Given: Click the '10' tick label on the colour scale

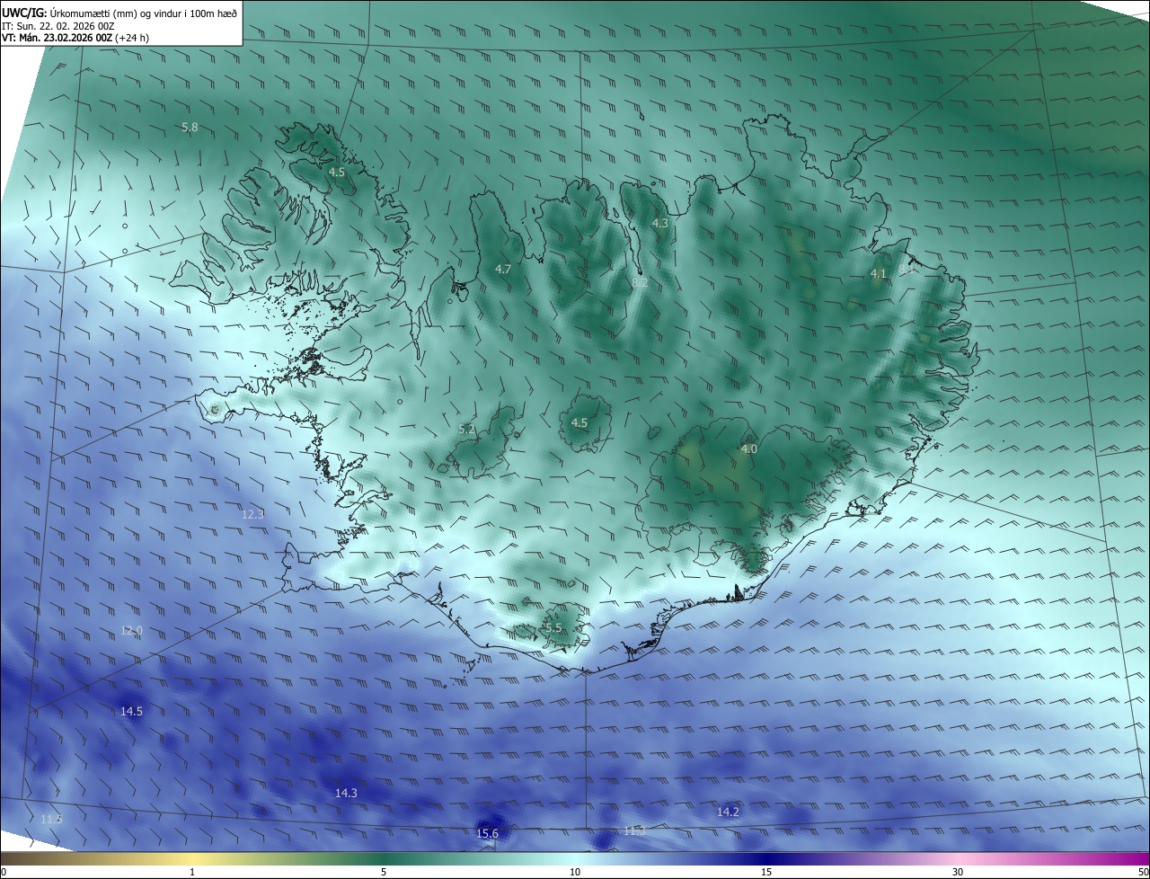Looking at the screenshot, I should pyautogui.click(x=575, y=872).
